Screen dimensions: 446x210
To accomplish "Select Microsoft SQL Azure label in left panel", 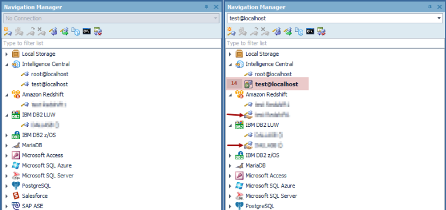I will 47,165.
